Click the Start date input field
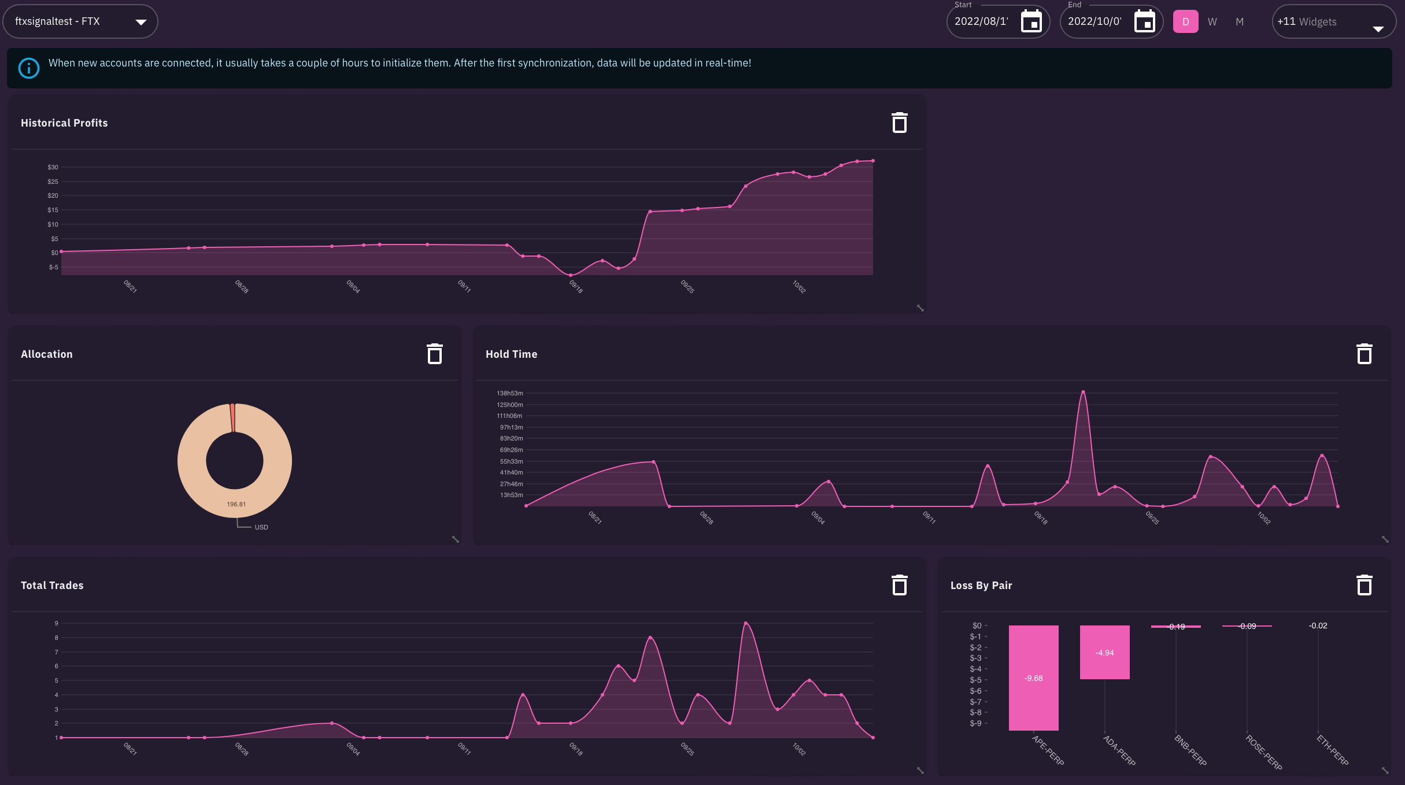 click(x=981, y=22)
